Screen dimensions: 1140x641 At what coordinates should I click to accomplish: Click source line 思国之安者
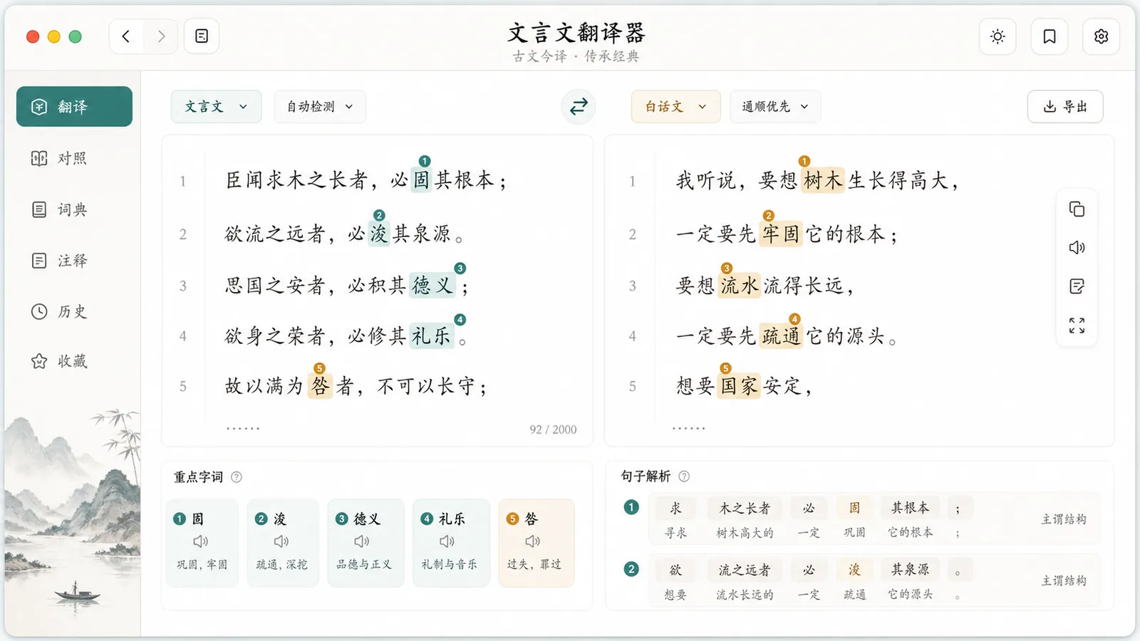tap(348, 286)
